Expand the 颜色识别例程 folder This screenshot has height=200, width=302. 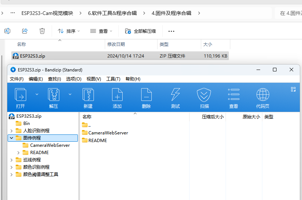tap(11, 167)
